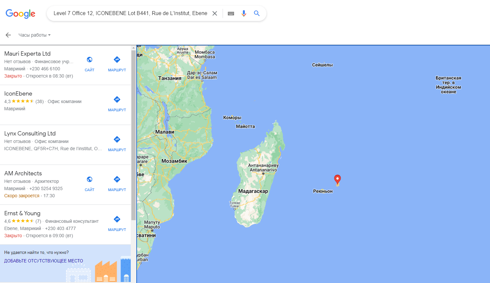The width and height of the screenshot is (490, 283).
Task: Click Lynx Consulting address ICONEBENE, QF5R+C7H
Action: [x=53, y=149]
